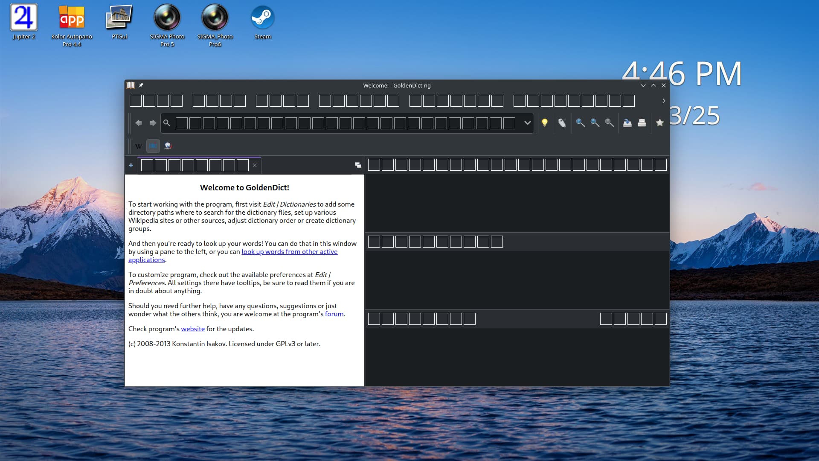Print the current article
The image size is (819, 461).
[x=642, y=123]
